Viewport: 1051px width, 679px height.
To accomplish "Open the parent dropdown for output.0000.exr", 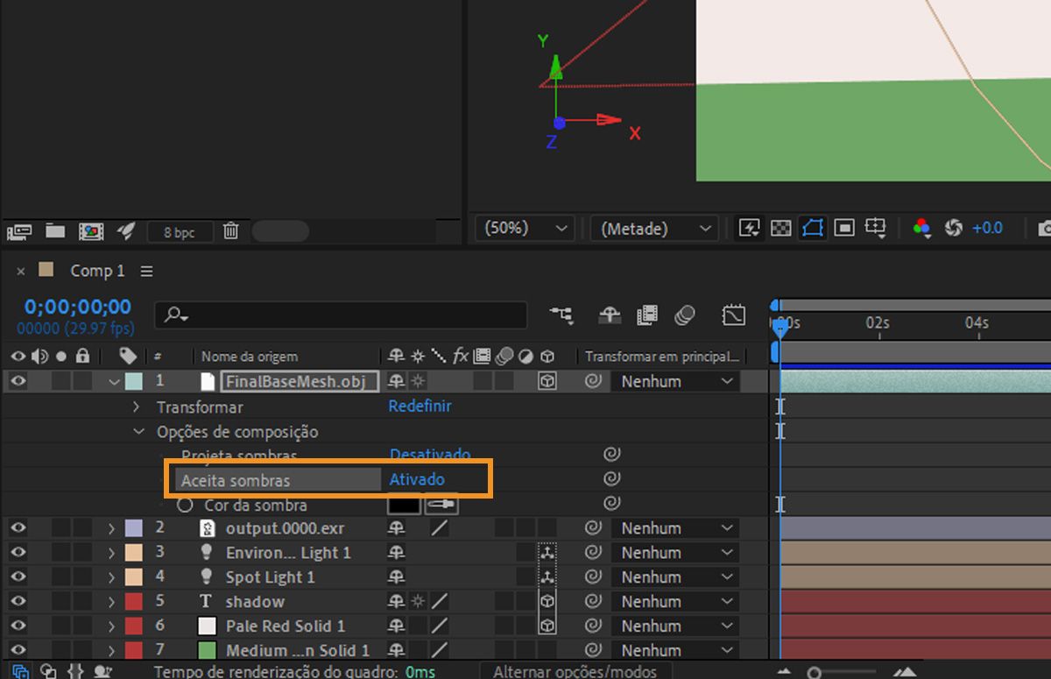I will coord(674,527).
